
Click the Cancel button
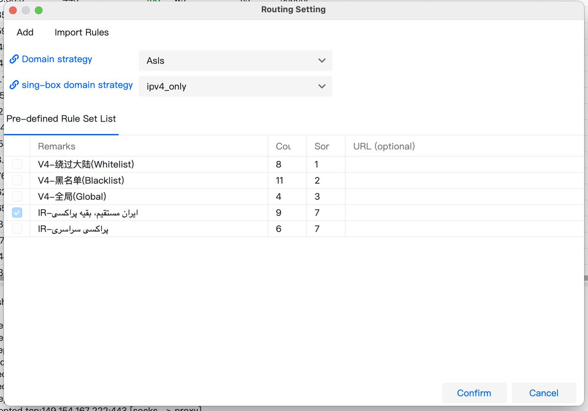click(544, 393)
